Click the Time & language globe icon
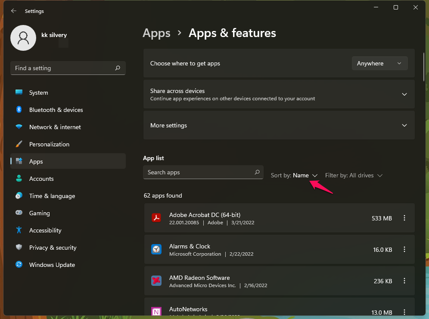Image resolution: width=429 pixels, height=319 pixels. click(x=19, y=196)
